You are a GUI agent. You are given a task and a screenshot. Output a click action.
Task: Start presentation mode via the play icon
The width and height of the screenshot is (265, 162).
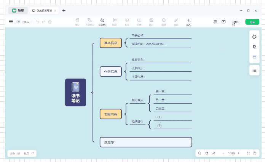tap(223, 22)
